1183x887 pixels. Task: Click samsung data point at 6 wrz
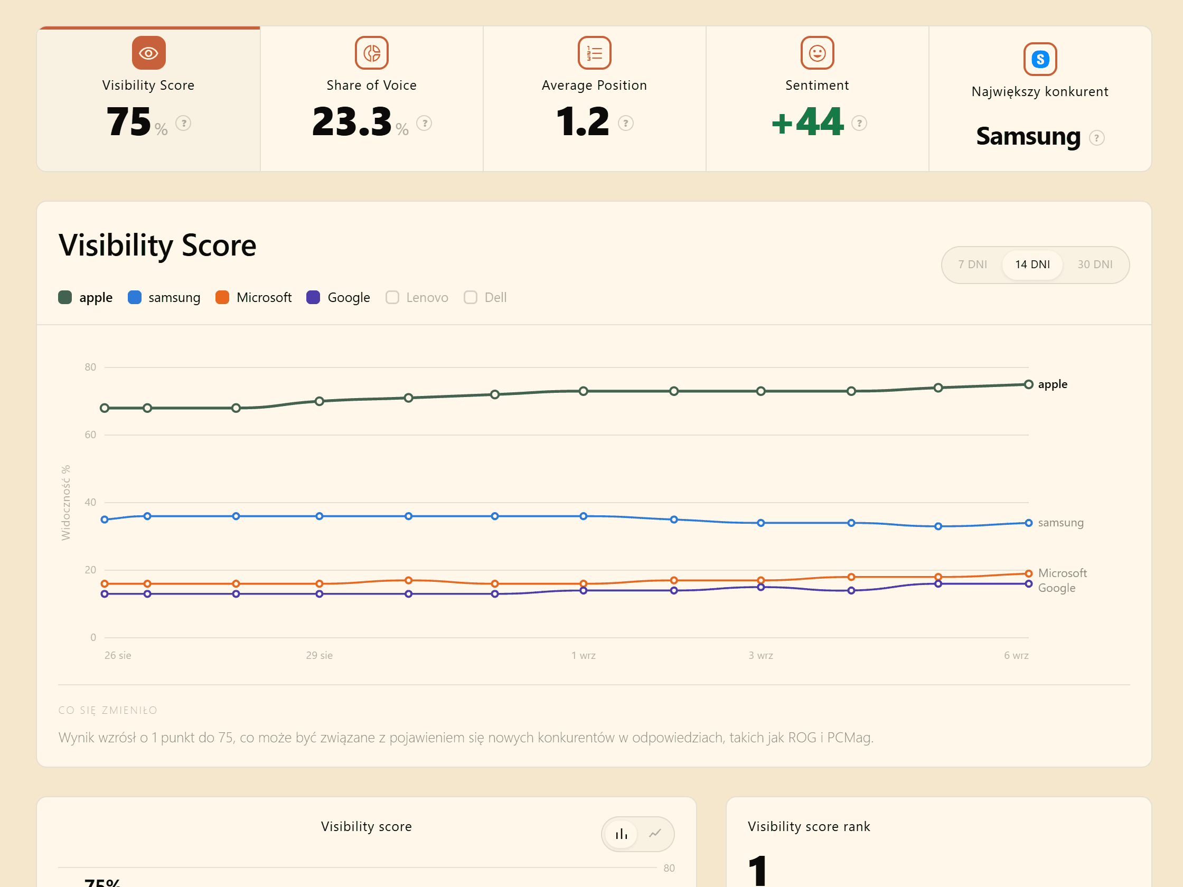coord(1028,523)
